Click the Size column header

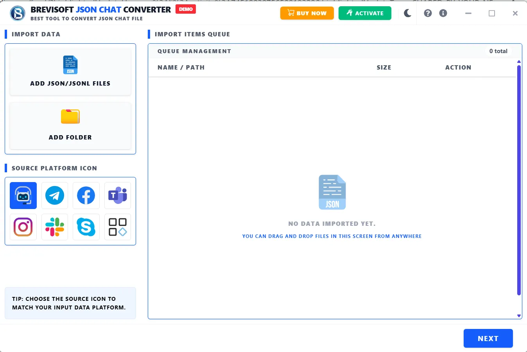point(384,68)
